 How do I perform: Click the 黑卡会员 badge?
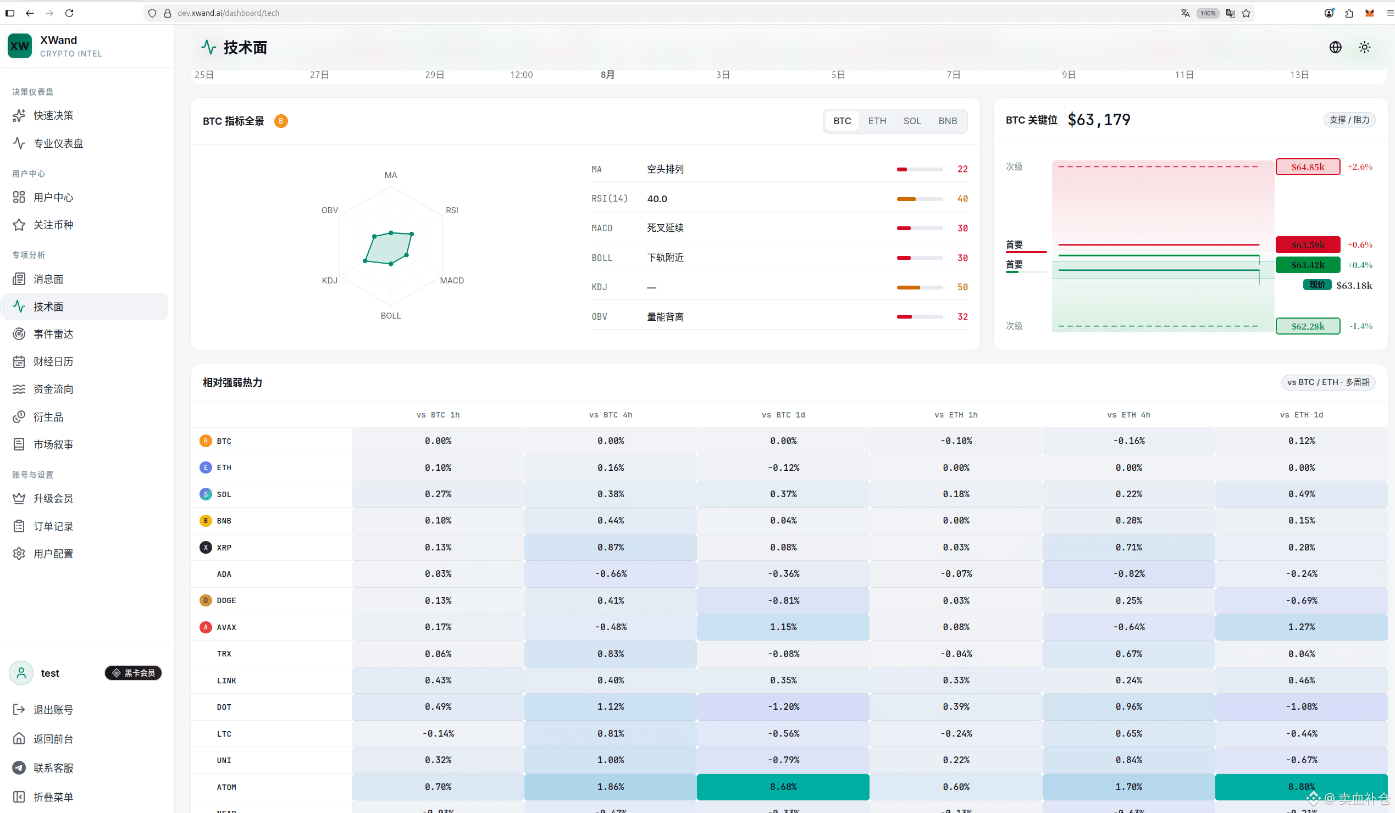[x=134, y=673]
